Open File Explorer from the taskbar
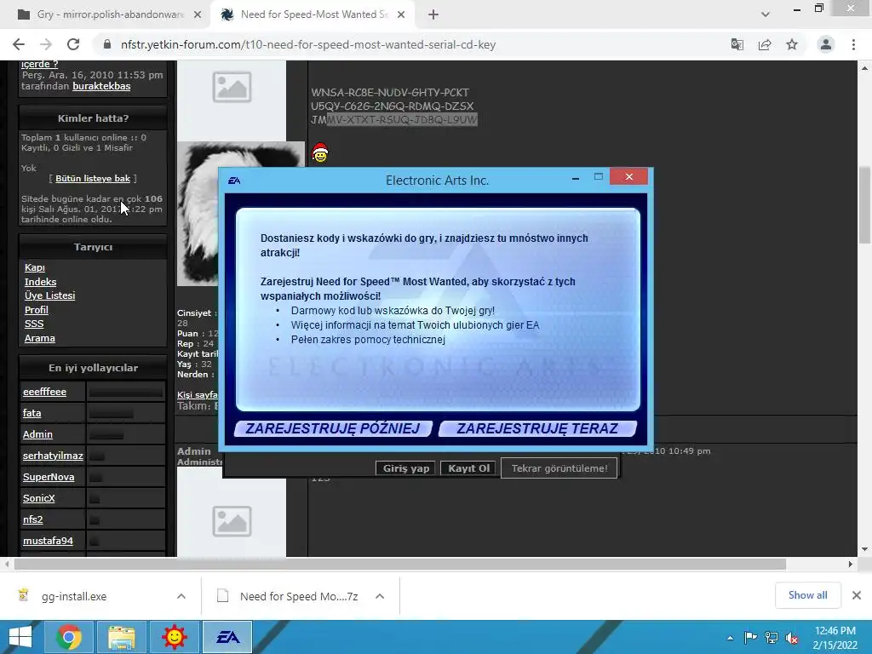Viewport: 872px width, 654px height. click(x=121, y=637)
